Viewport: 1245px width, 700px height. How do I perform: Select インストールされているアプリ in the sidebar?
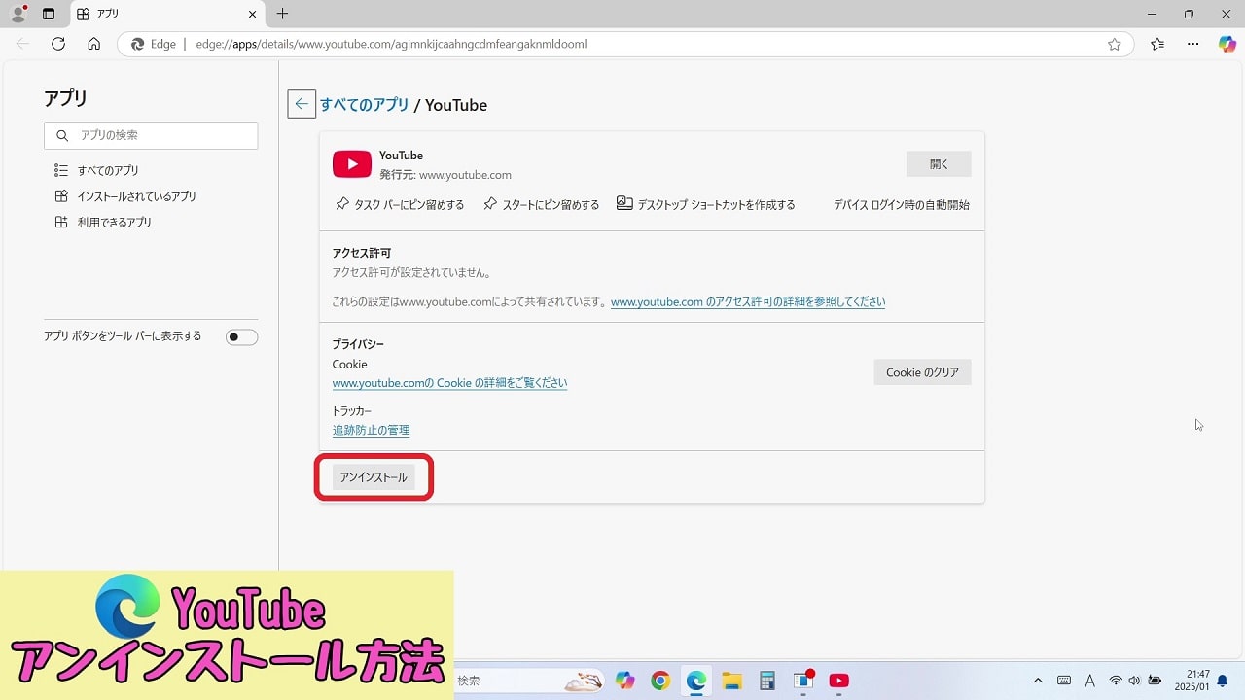point(125,196)
